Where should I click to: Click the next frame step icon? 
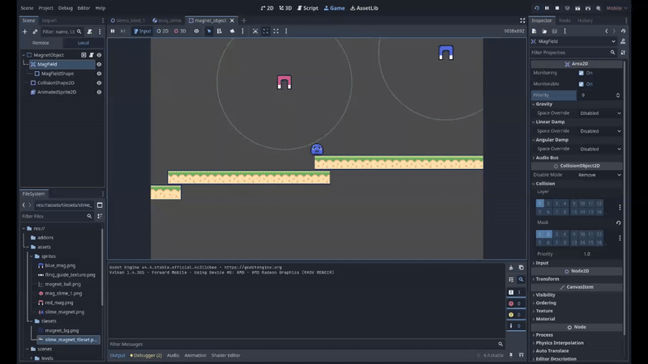point(123,31)
